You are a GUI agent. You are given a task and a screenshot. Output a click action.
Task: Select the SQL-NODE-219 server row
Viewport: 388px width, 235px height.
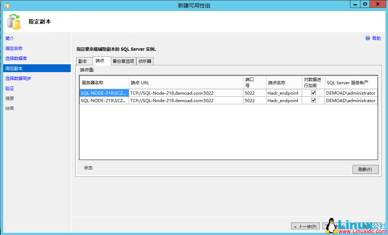point(104,100)
